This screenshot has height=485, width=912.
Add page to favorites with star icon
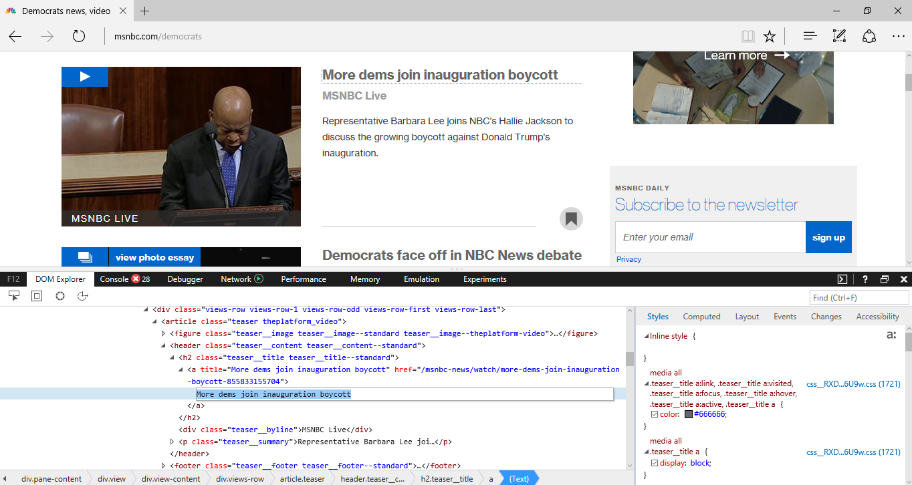click(770, 36)
